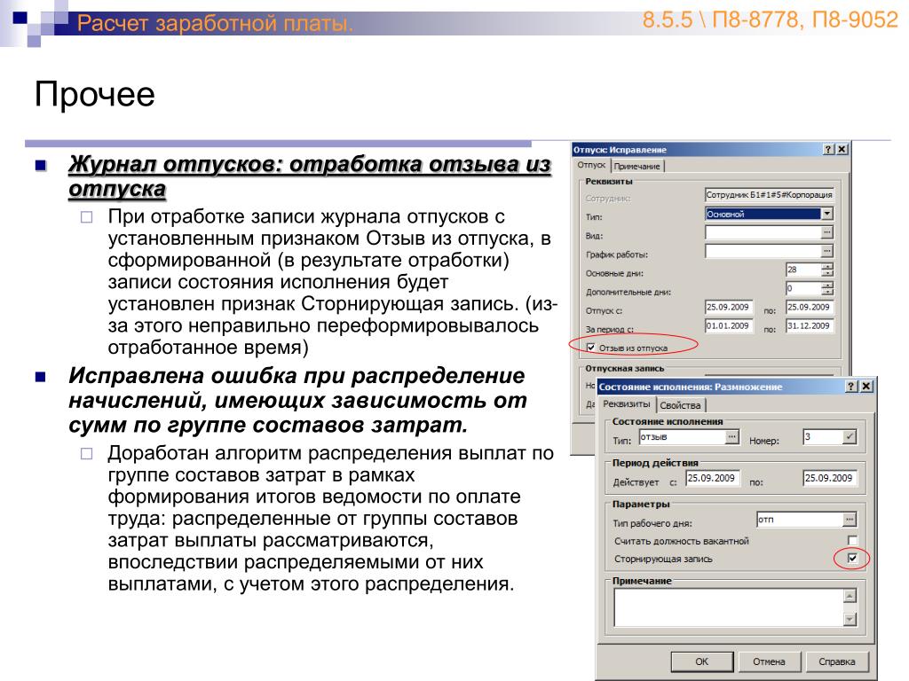This screenshot has width=909, height=681.
Task: Click the Тип рабочего дня field with отп
Action: tap(800, 520)
